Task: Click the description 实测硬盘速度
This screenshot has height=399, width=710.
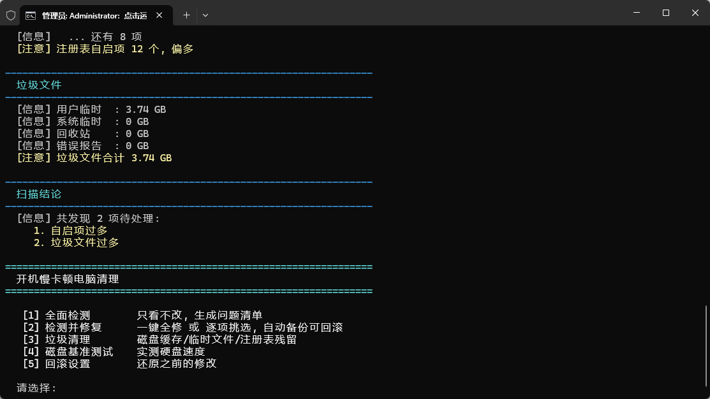Action: coord(171,352)
